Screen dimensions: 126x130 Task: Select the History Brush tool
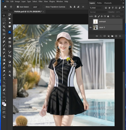point(4,53)
